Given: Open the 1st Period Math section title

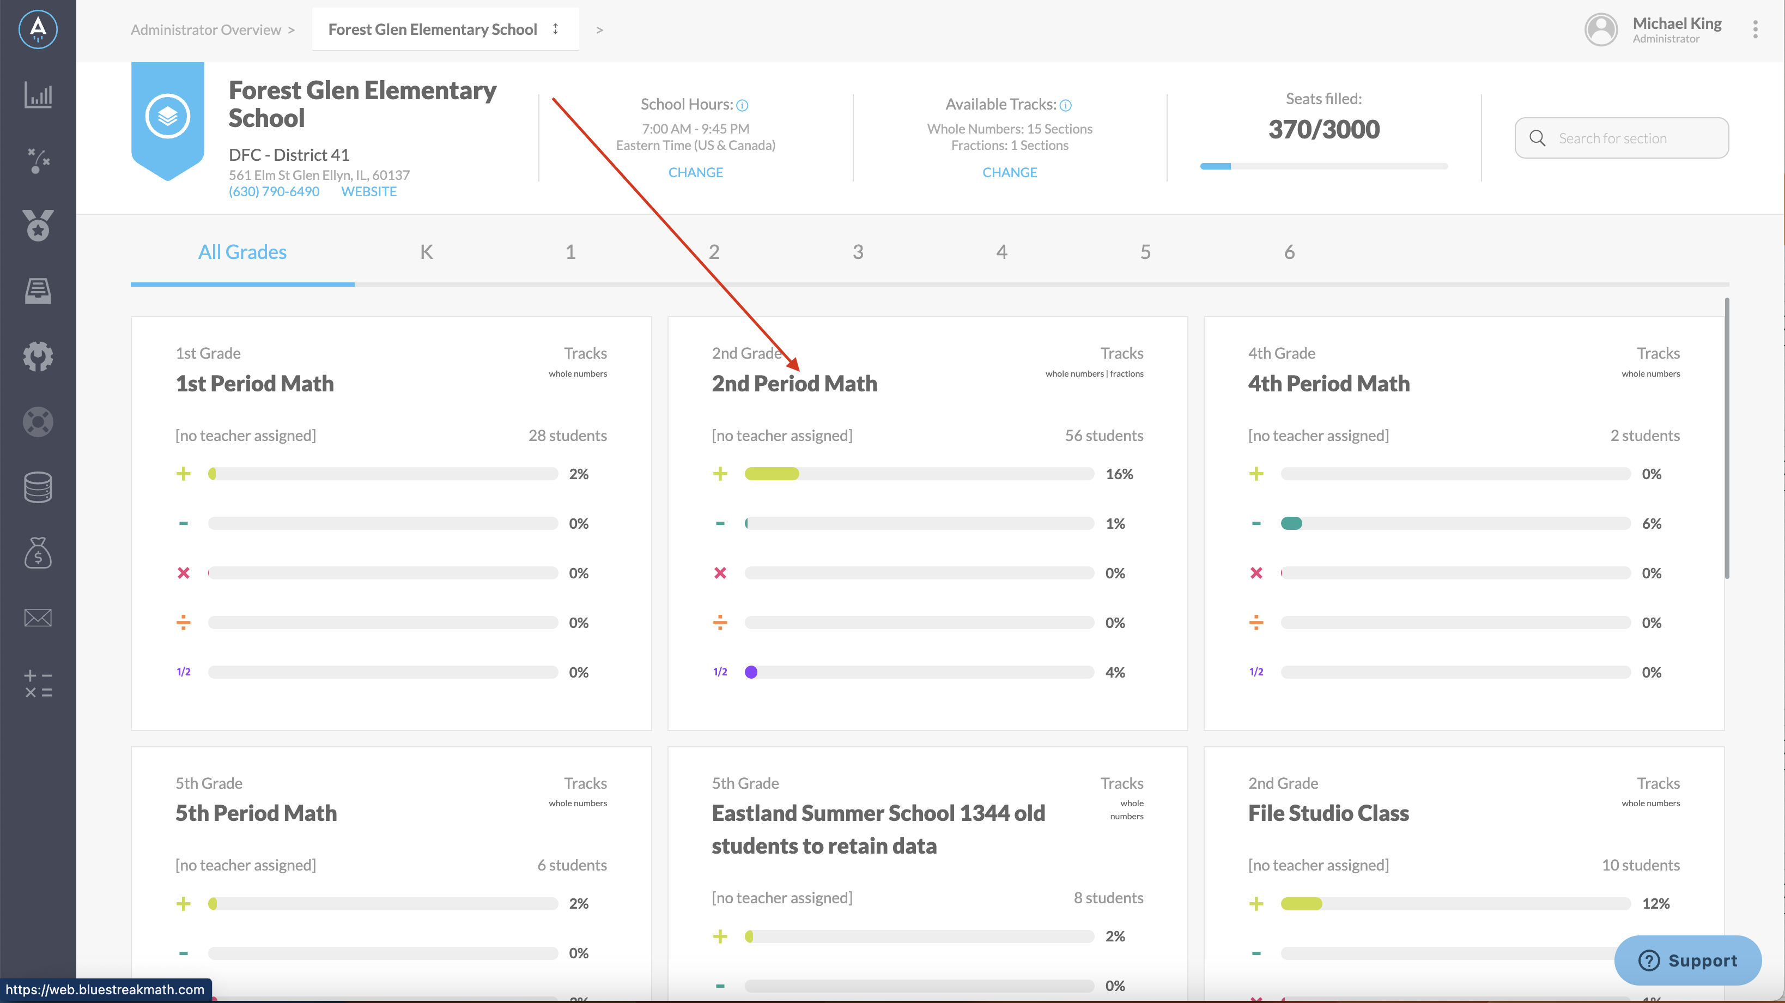Looking at the screenshot, I should 254,383.
